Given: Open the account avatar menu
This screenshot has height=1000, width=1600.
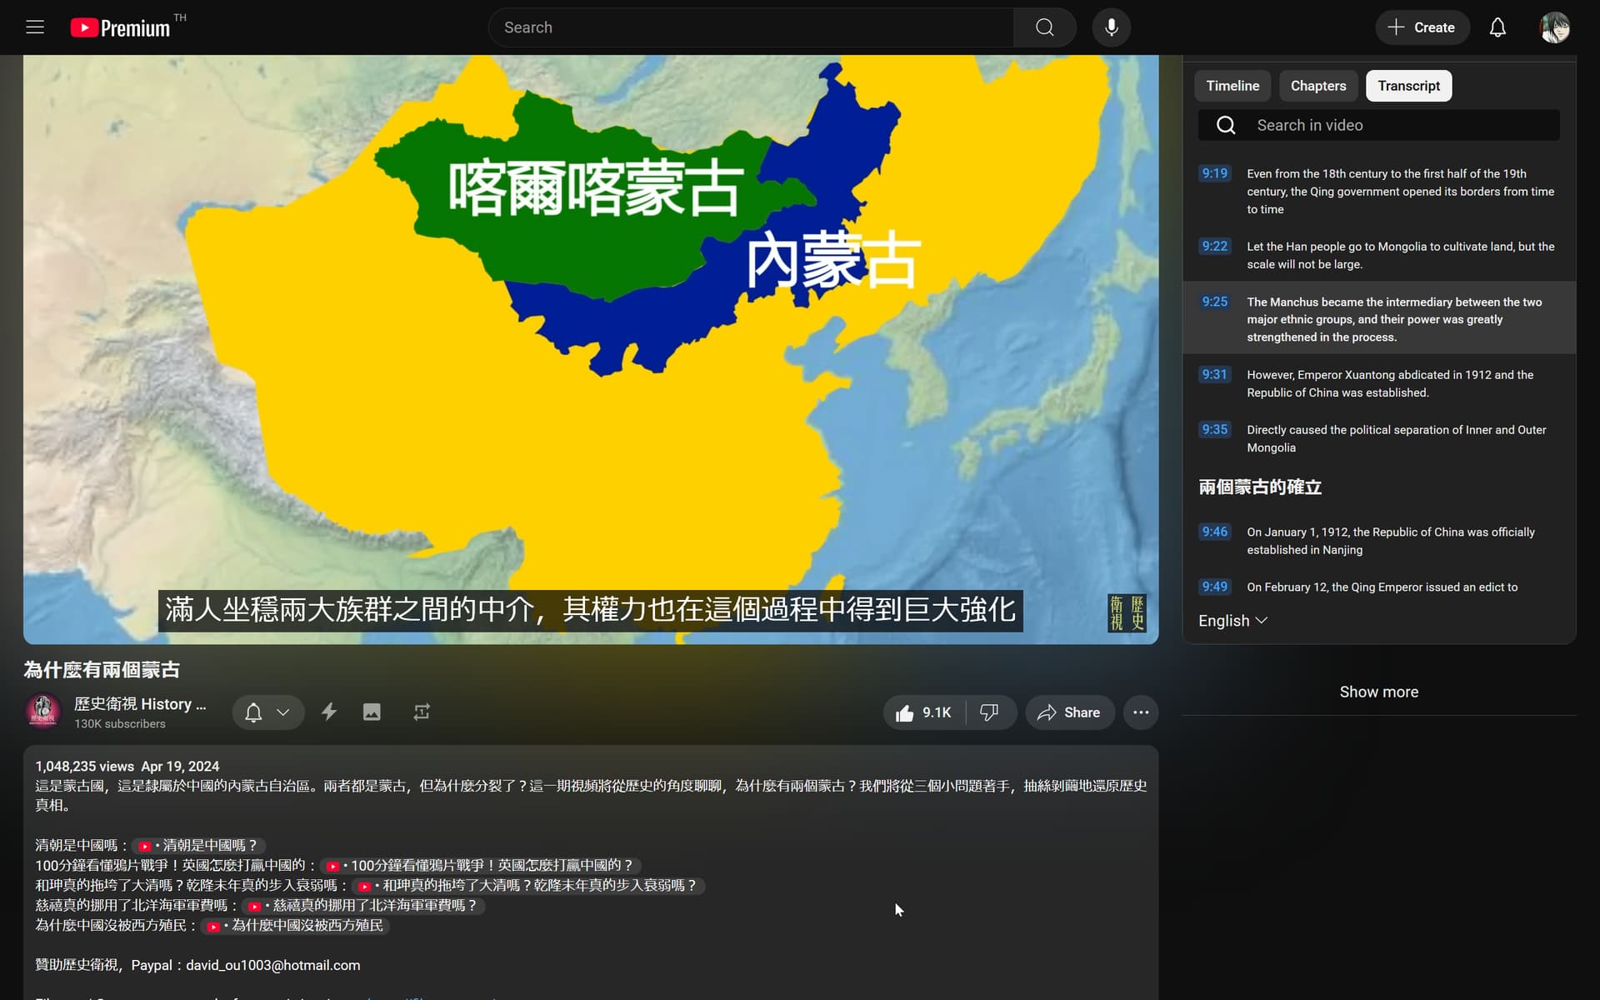Looking at the screenshot, I should (1554, 27).
